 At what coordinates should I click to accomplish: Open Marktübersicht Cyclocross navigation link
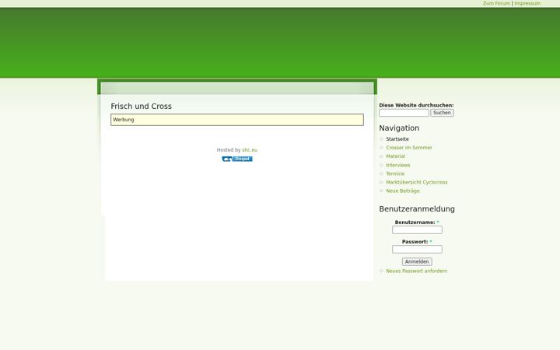(416, 182)
